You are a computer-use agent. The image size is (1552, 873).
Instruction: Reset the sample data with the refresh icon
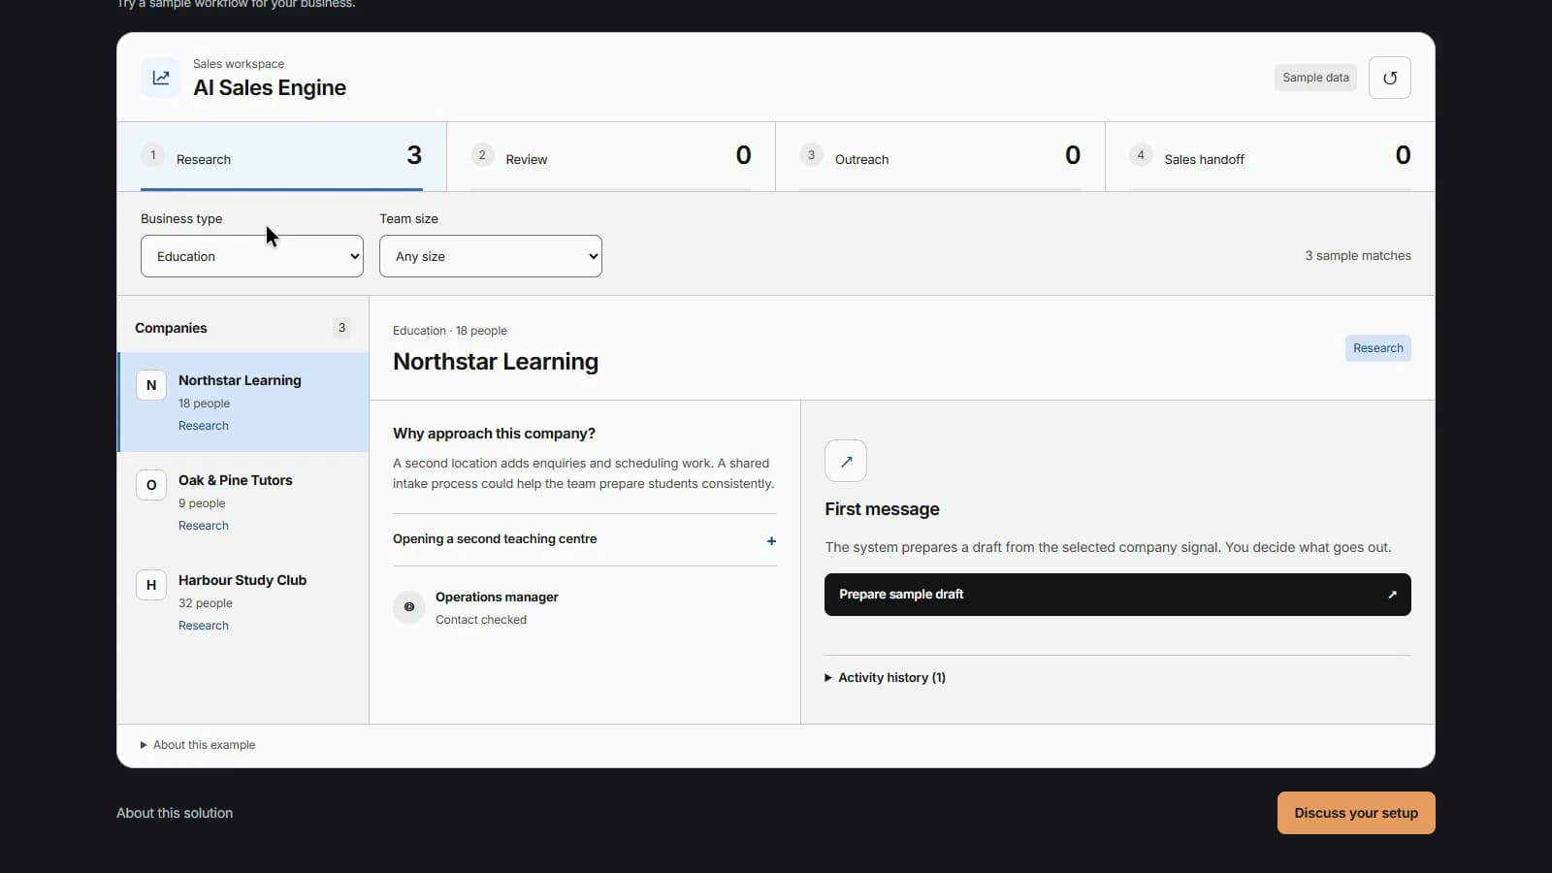click(x=1389, y=78)
